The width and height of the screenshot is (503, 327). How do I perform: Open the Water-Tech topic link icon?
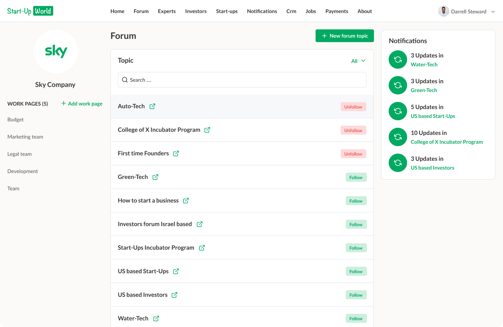tap(156, 319)
